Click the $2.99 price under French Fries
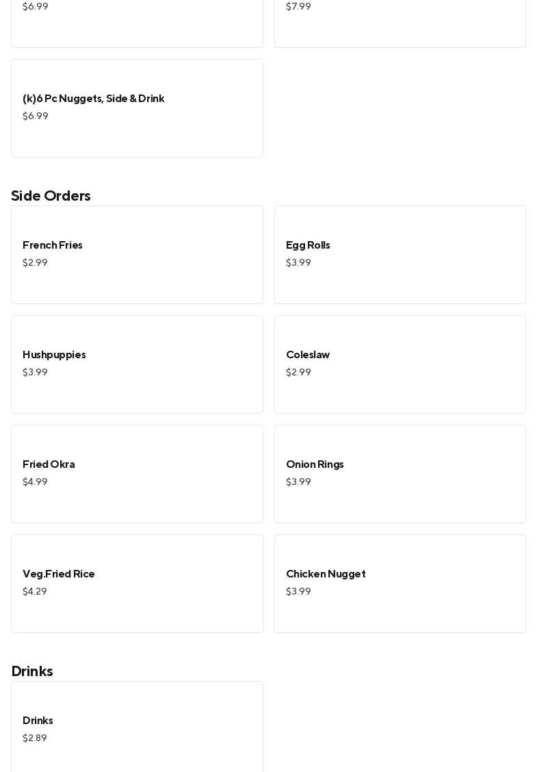 35,262
